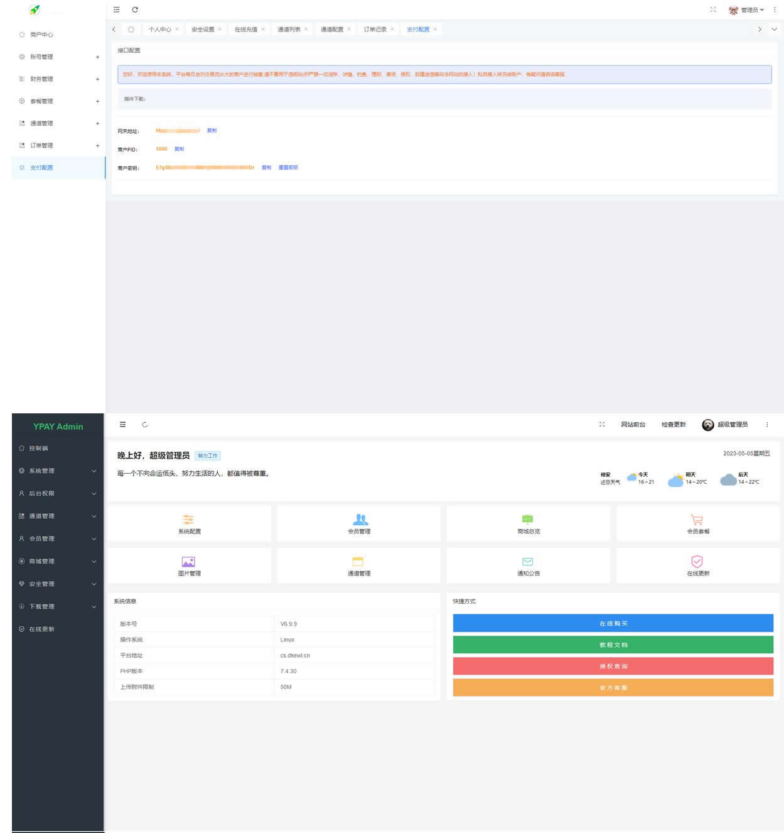Click the refresh icon in top toolbar

pyautogui.click(x=135, y=9)
